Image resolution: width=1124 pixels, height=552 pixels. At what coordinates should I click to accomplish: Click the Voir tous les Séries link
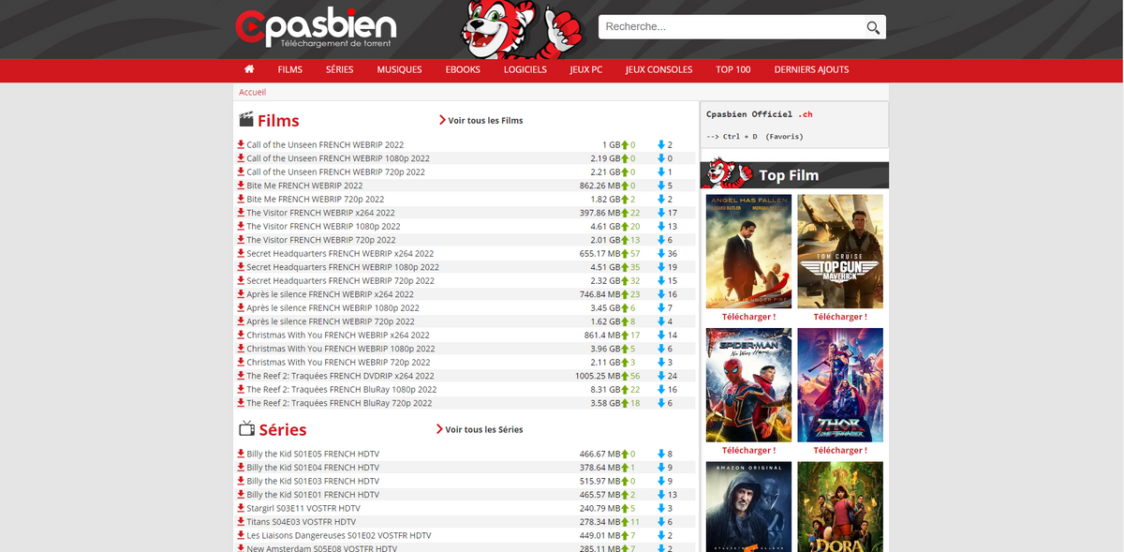click(484, 429)
